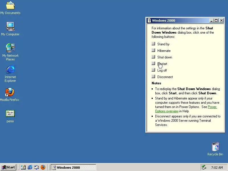Viewport: 228px width, 171px height.
Task: Click the system tray network icon
Action: point(204,167)
